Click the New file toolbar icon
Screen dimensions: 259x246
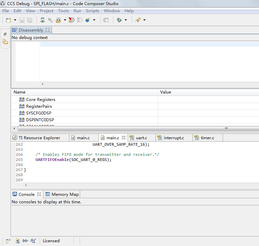[9, 20]
